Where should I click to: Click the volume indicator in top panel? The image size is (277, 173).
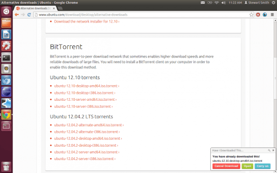pyautogui.click(x=223, y=3)
